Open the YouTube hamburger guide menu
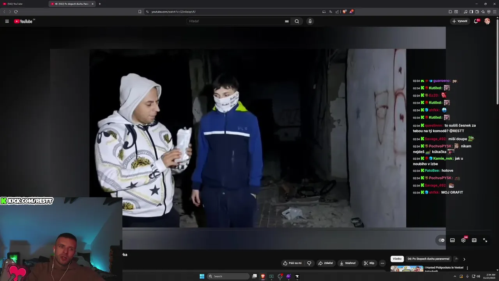499x281 pixels. point(7,21)
